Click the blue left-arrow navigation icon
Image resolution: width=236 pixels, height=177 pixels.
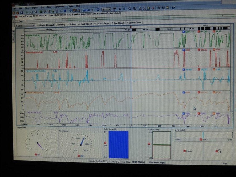[84, 10]
